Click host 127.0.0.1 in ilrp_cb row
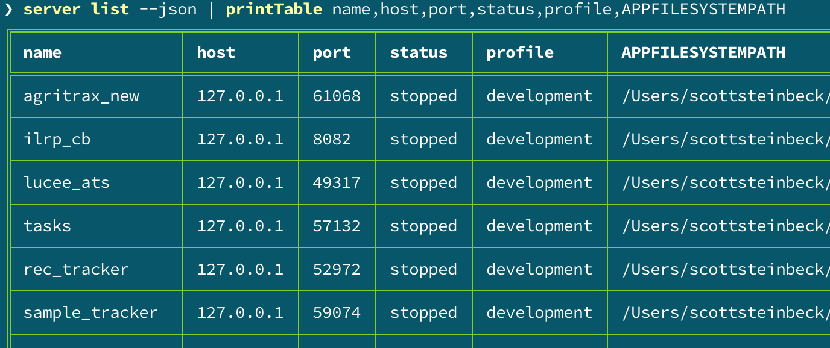The width and height of the screenshot is (830, 348). (x=240, y=140)
